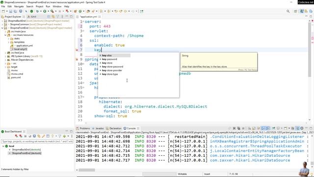The width and height of the screenshot is (314, 177).
Task: Open Project Explorer filter funnel icon
Action: [x=58, y=17]
